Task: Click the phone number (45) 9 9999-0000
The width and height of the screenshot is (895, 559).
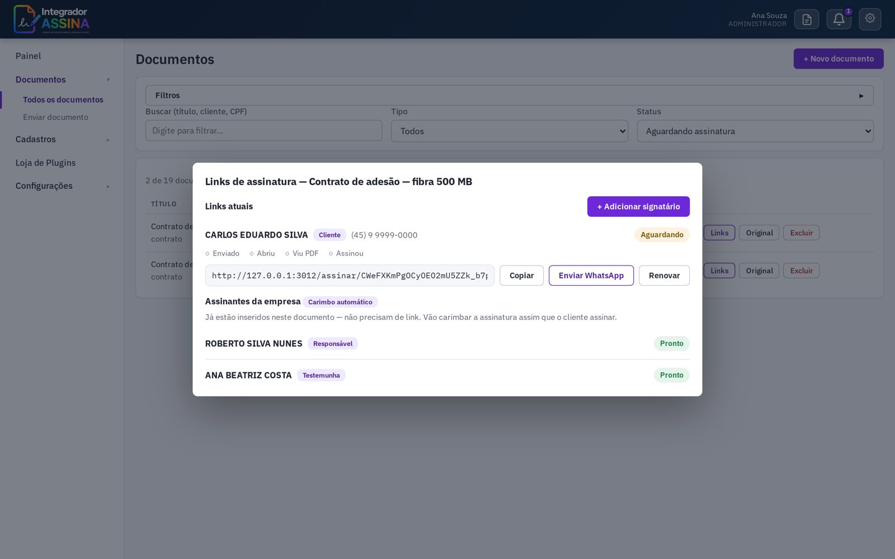Action: (x=384, y=235)
